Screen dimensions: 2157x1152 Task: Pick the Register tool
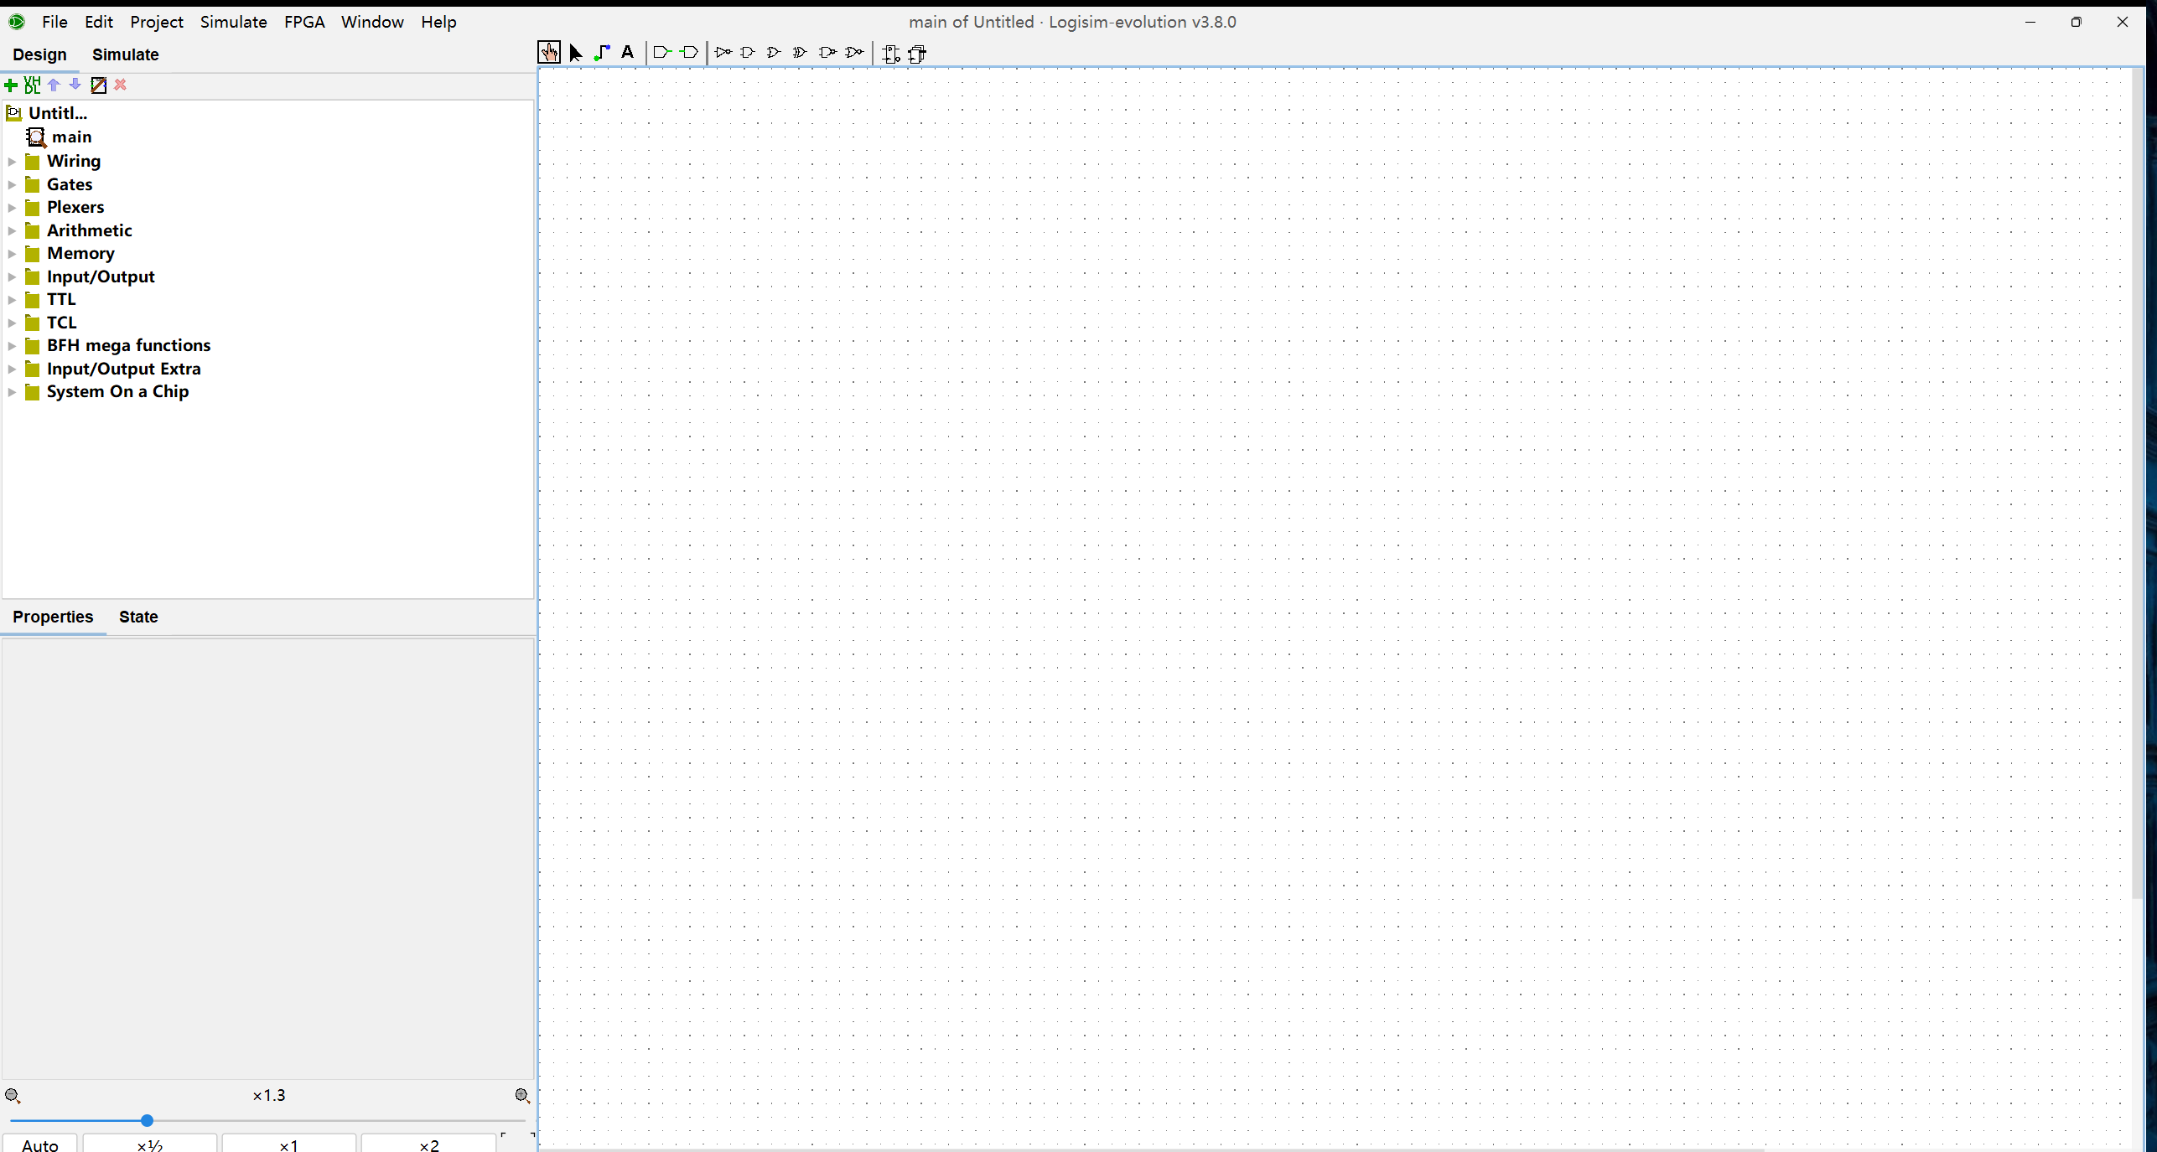coord(918,54)
